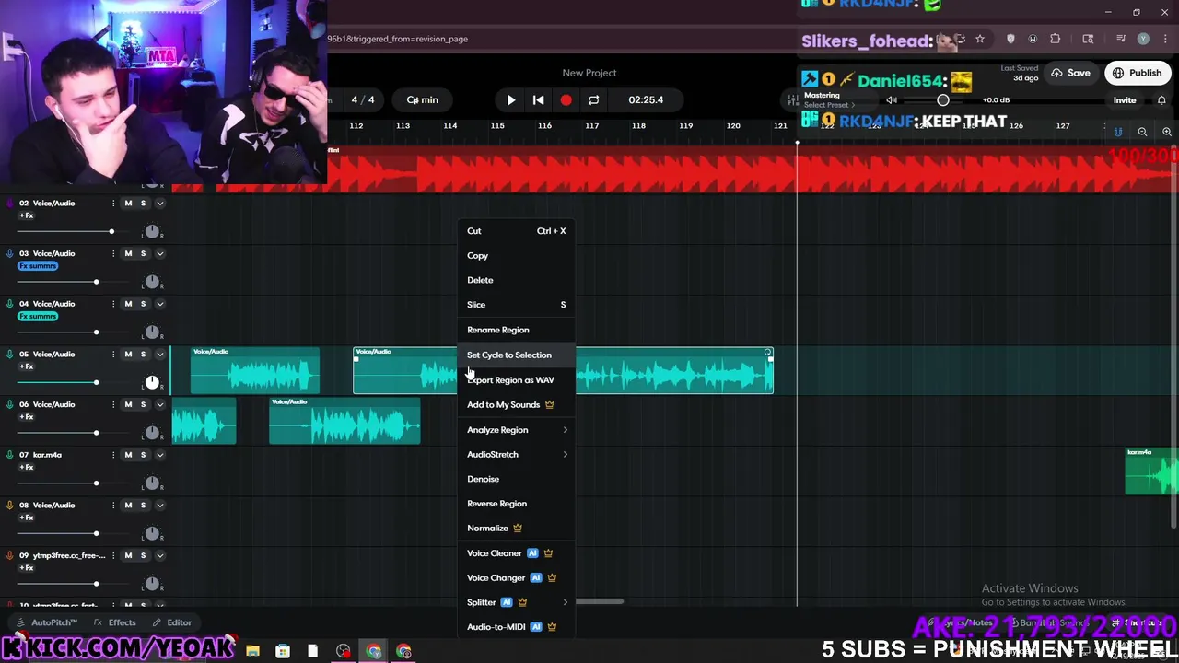
Task: Click track 06 microphone icon
Action: (x=10, y=404)
